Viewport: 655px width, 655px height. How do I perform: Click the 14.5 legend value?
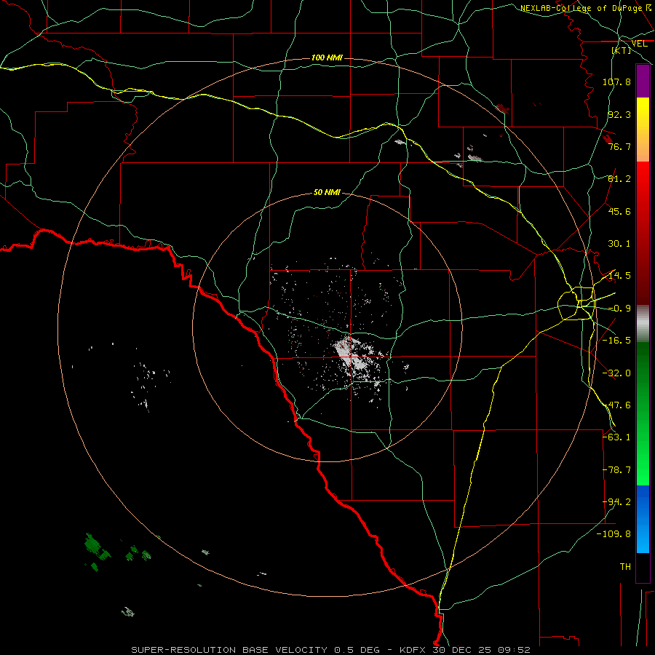(619, 276)
